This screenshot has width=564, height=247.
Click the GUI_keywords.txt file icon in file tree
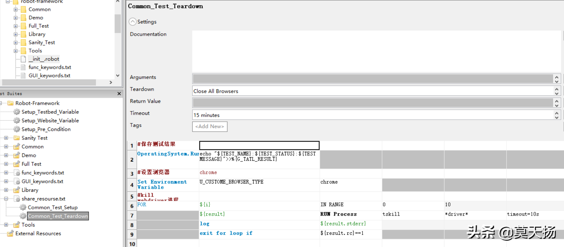coord(23,75)
